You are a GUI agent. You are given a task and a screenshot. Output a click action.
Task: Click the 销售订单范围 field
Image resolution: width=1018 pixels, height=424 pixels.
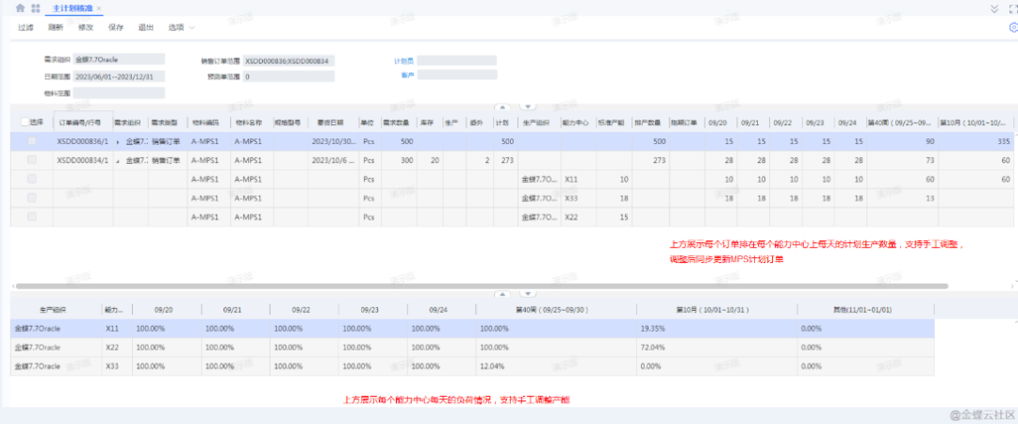[x=288, y=60]
